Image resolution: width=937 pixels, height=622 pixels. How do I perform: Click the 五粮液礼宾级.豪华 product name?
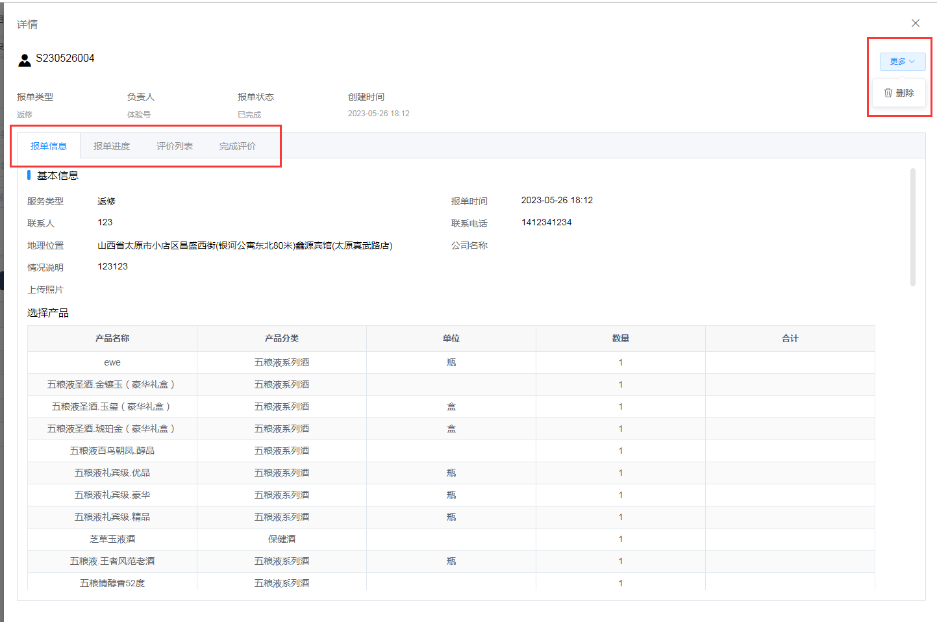pyautogui.click(x=112, y=495)
